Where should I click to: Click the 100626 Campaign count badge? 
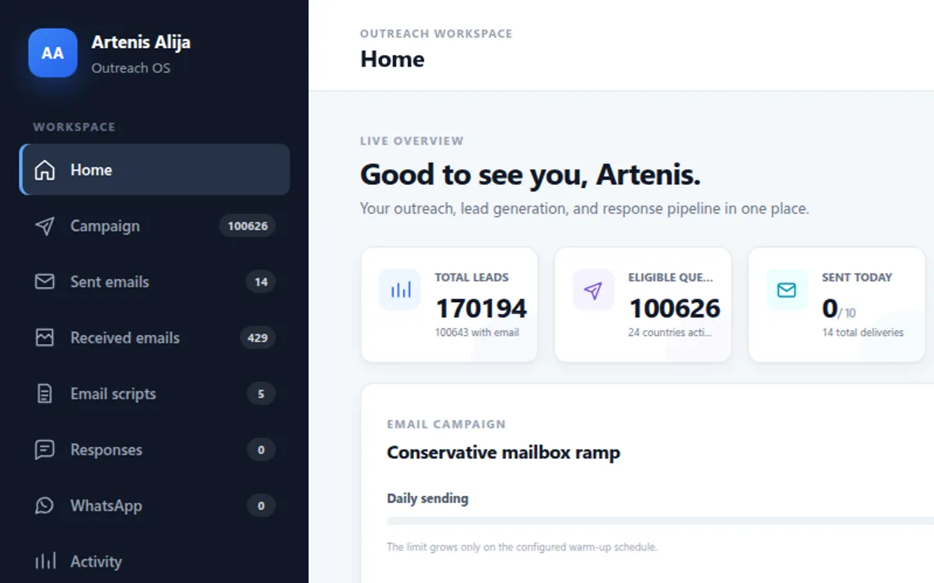[248, 226]
